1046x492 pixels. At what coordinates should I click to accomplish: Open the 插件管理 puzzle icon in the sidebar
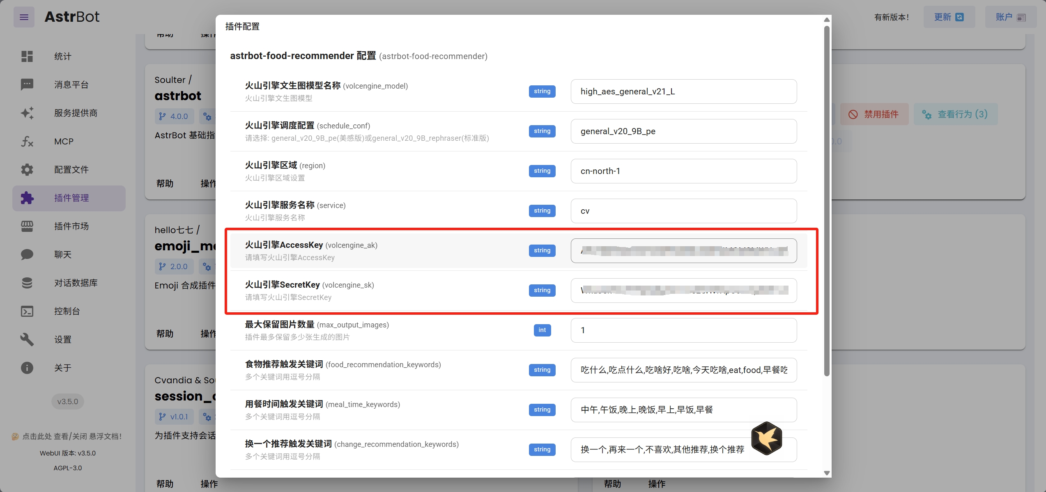pos(27,198)
